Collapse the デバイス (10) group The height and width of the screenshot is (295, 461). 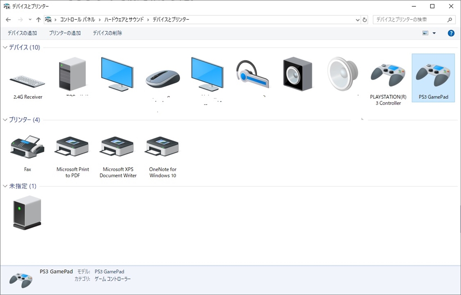click(5, 47)
